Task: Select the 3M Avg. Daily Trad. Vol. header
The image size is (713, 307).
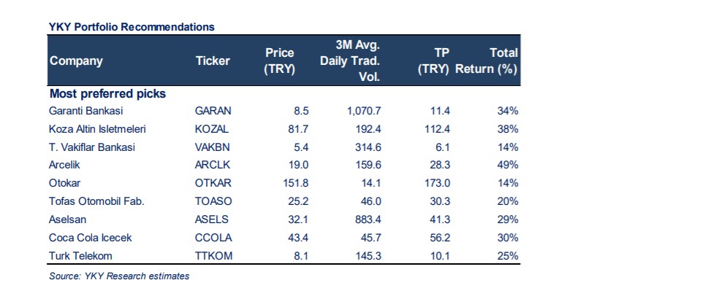Action: click(x=351, y=61)
